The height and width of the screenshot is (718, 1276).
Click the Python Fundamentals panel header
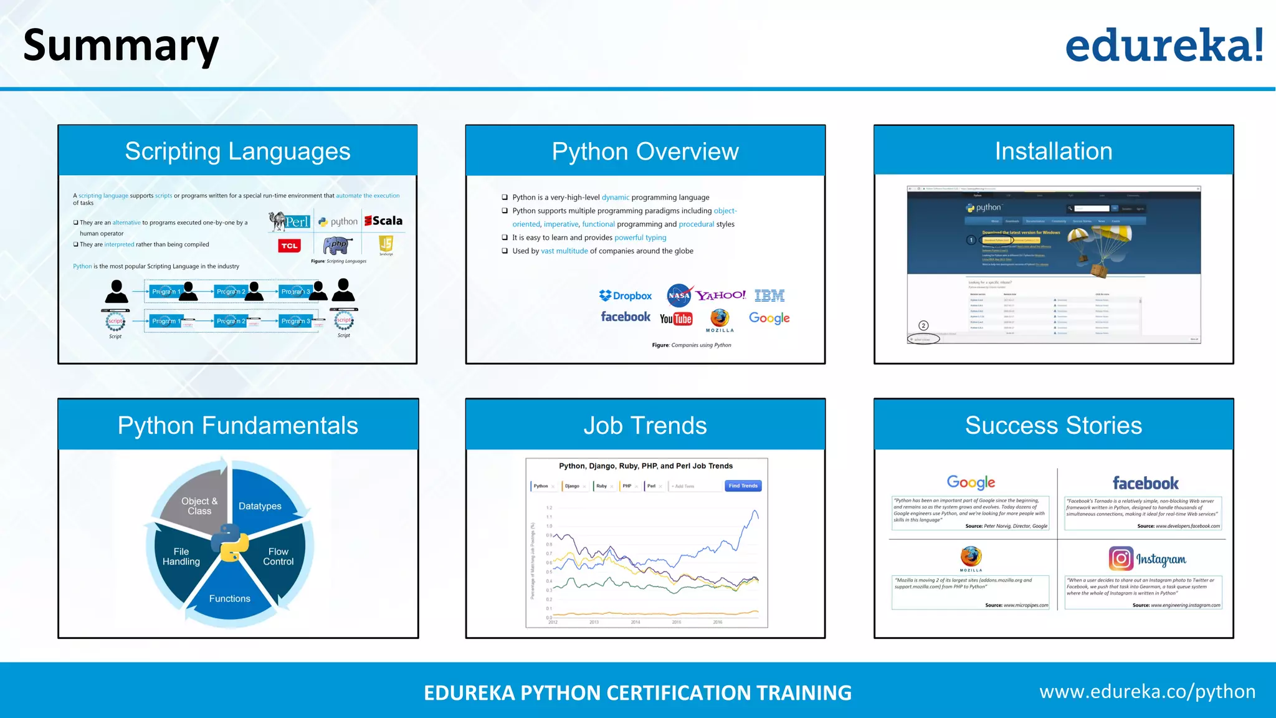click(x=238, y=425)
